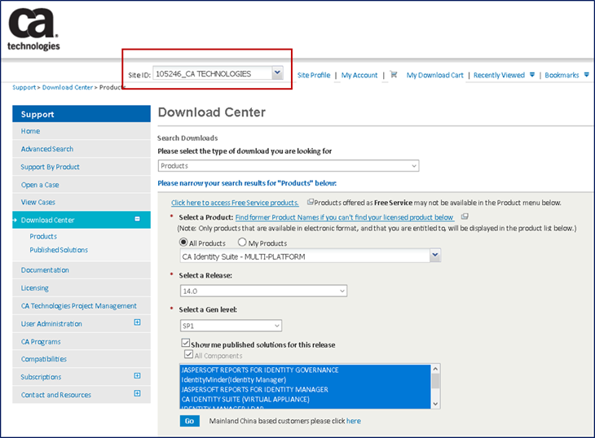Select Download Center in sidebar
This screenshot has height=438, width=595.
[x=82, y=220]
